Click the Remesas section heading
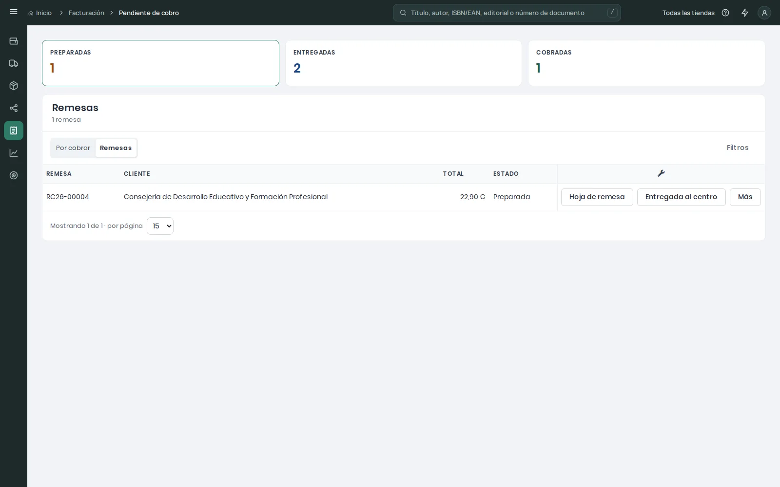The width and height of the screenshot is (780, 487). [75, 108]
